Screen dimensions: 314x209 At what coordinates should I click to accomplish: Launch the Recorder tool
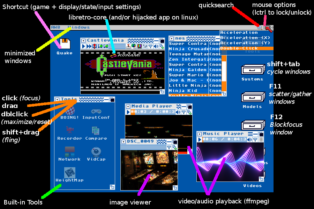click(70, 130)
